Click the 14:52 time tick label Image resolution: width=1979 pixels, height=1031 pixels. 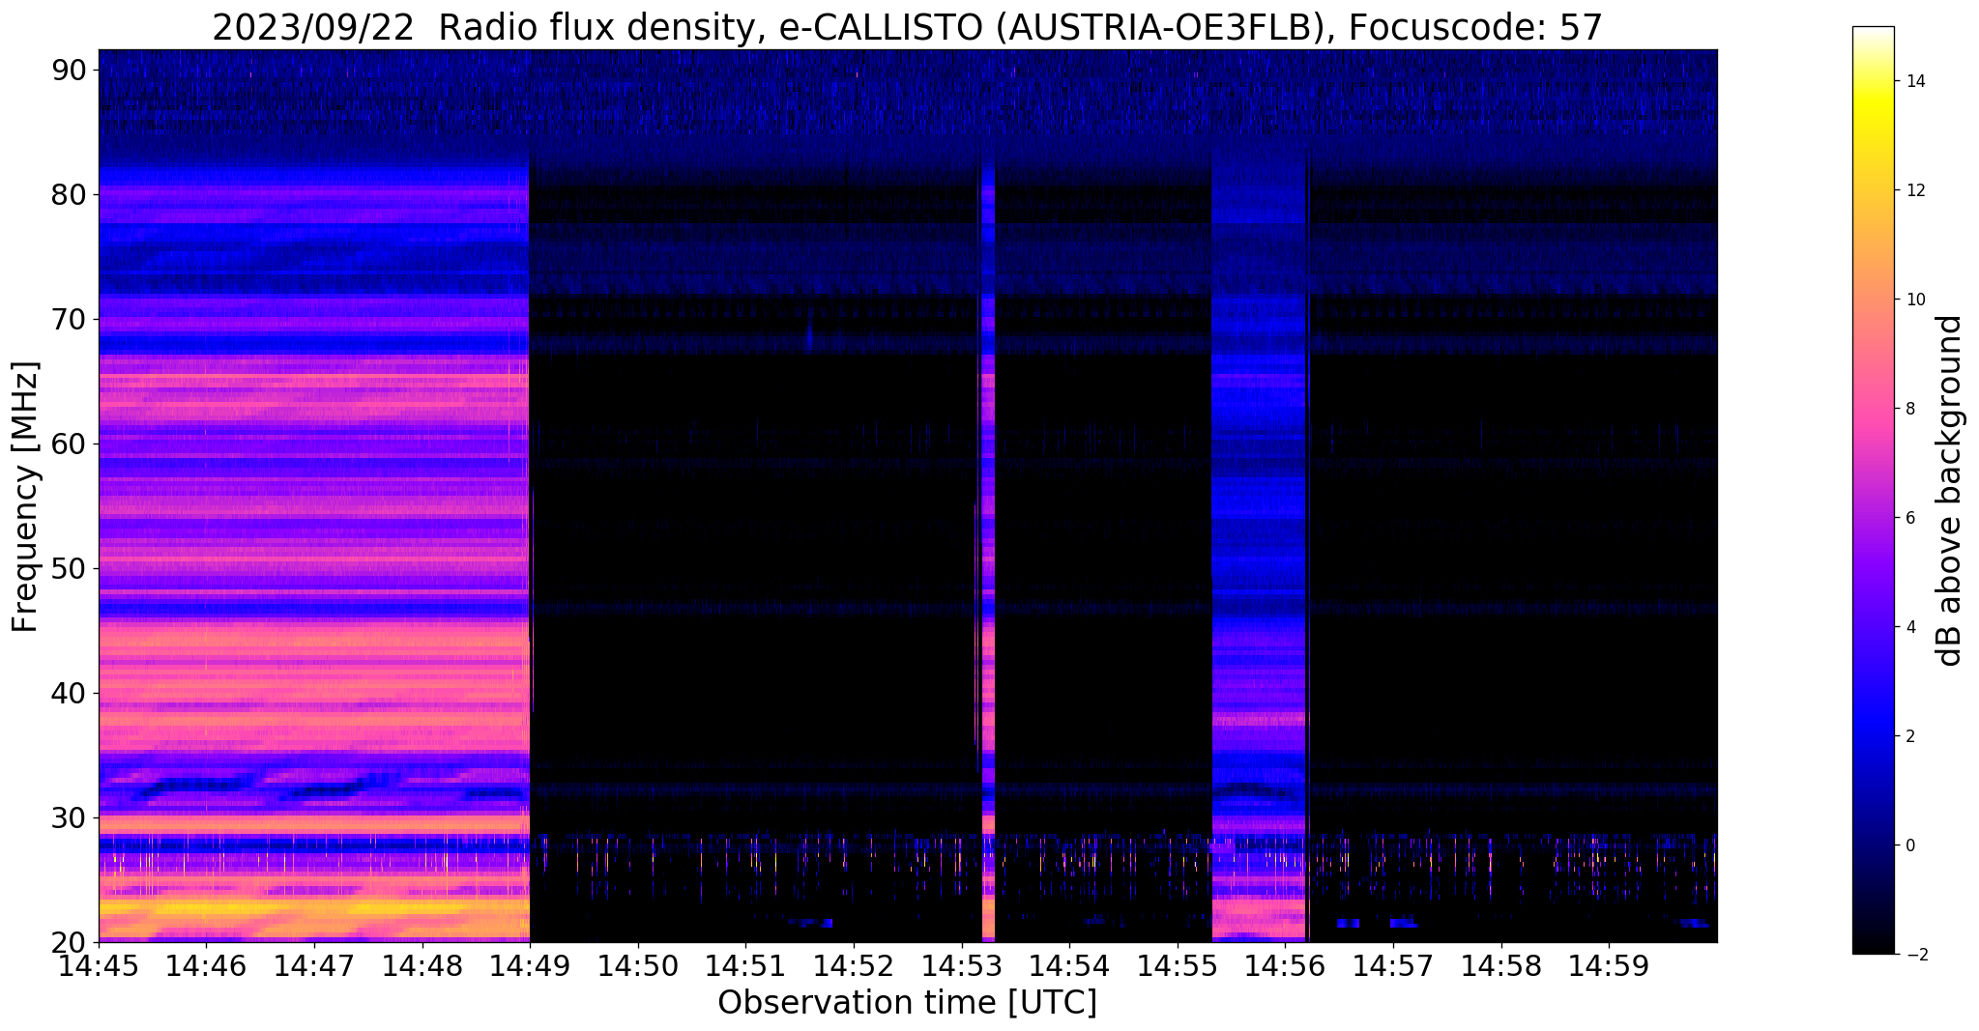[854, 965]
